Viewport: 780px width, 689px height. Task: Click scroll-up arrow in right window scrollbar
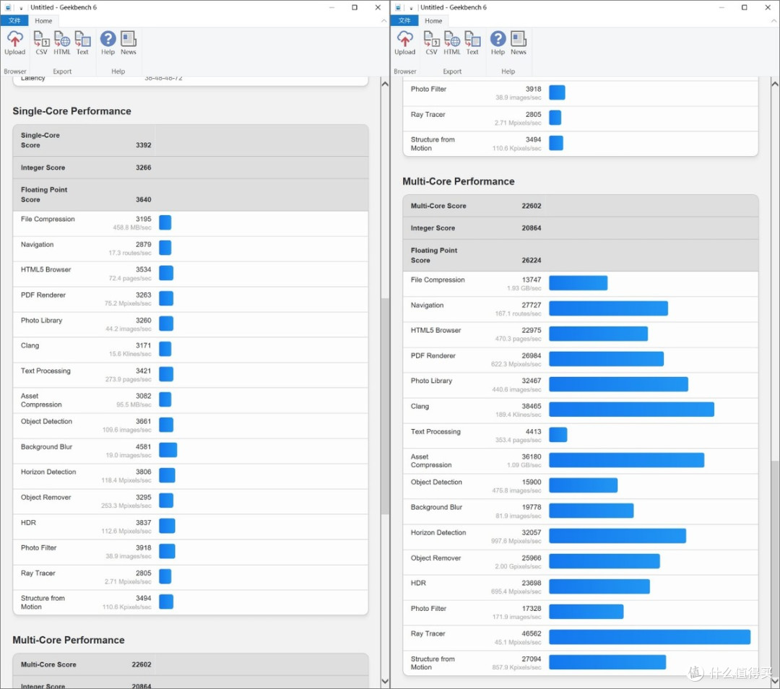click(x=775, y=84)
